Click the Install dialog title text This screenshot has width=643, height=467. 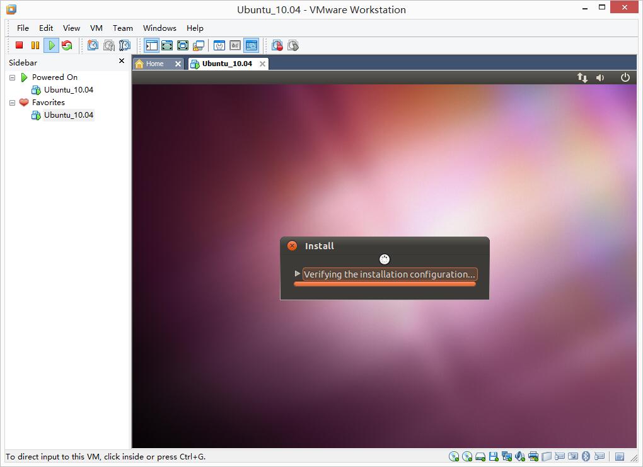319,246
